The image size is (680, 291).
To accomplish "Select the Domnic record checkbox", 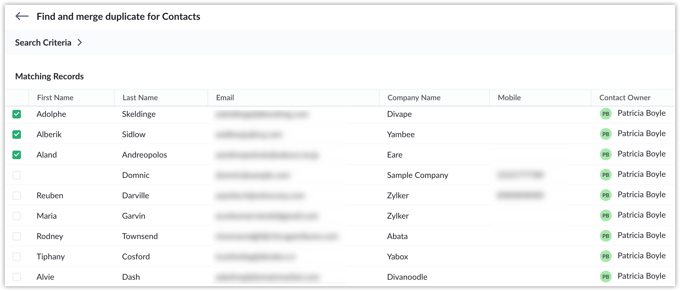I will click(17, 175).
